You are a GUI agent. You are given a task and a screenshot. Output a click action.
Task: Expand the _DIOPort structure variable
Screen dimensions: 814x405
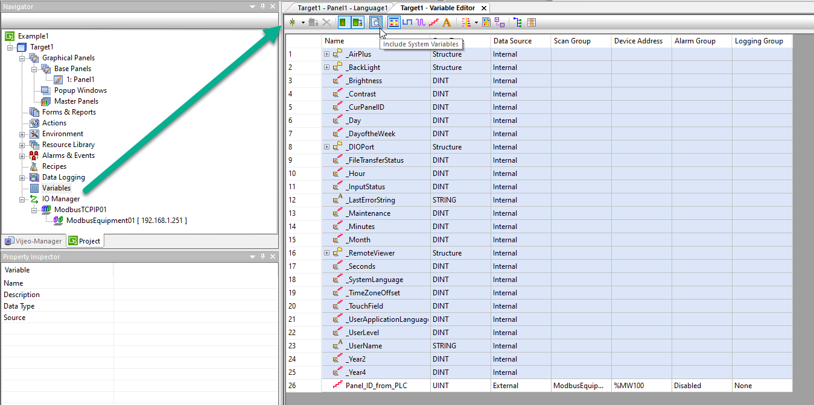point(326,147)
